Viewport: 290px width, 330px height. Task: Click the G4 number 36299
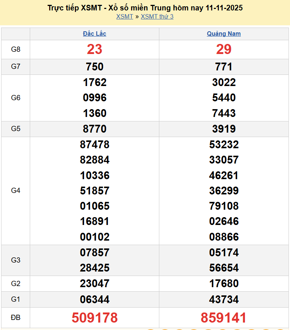tap(224, 191)
